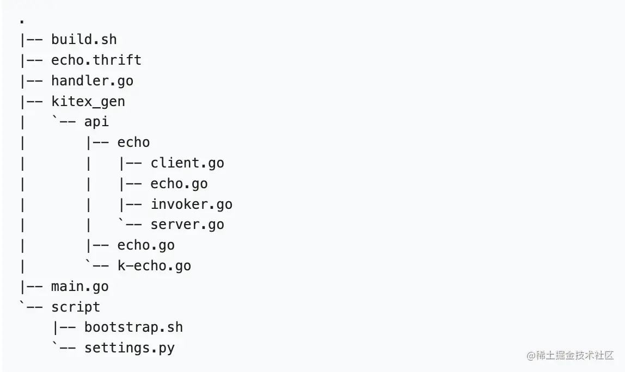Click settings.py in the script folder
This screenshot has width=625, height=372.
[x=130, y=348]
